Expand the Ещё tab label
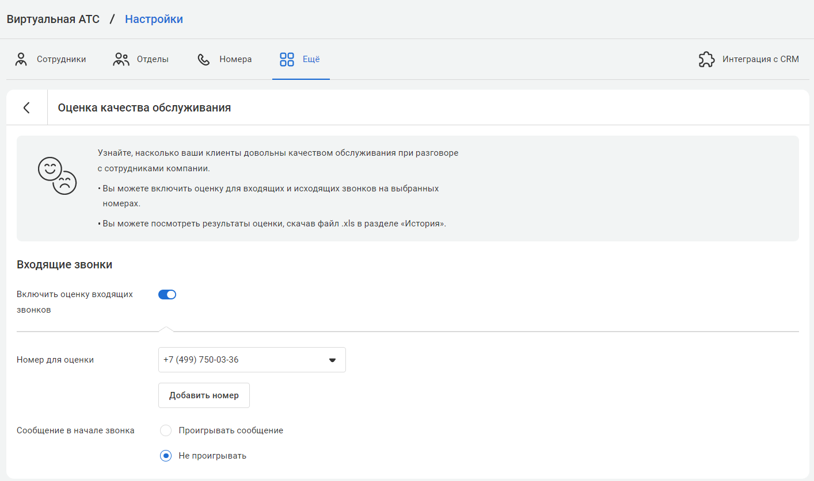 311,59
